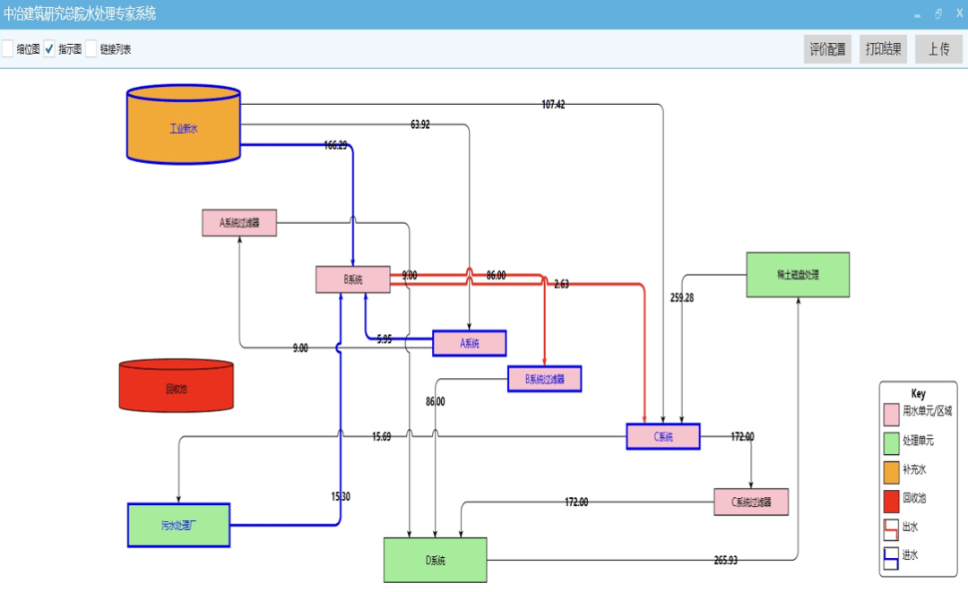Click the 265.93 flow label
Image resolution: width=968 pixels, height=592 pixels.
(x=725, y=560)
